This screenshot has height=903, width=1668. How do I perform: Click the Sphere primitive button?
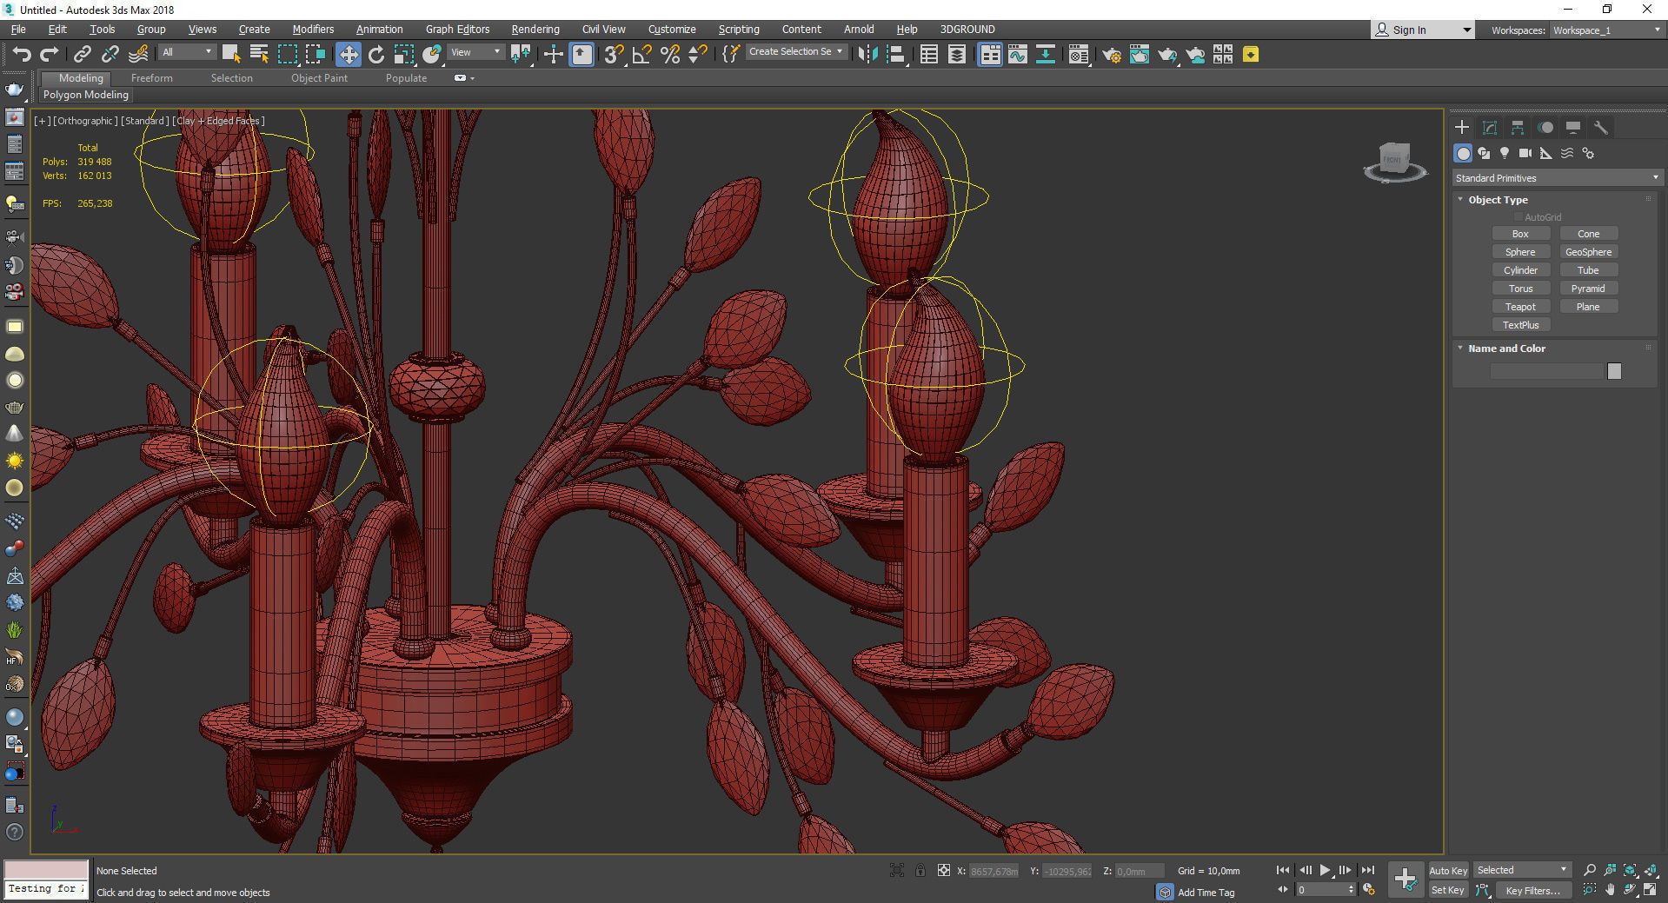[1520, 252]
